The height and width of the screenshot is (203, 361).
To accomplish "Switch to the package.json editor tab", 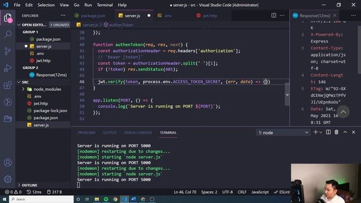I will 93,16.
